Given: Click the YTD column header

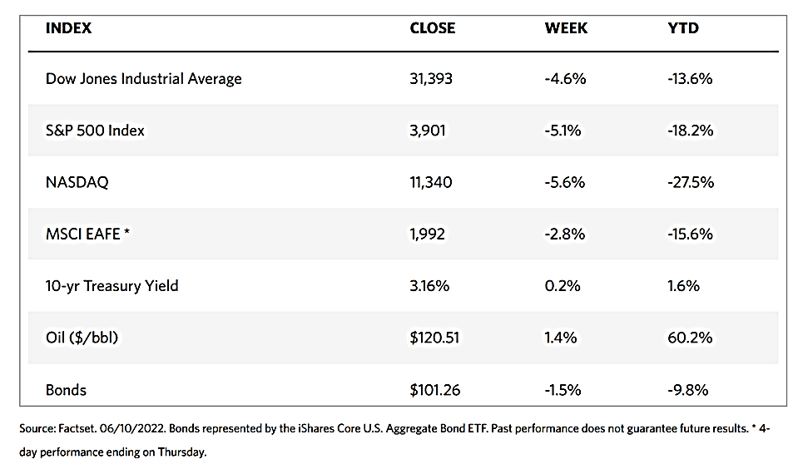Looking at the screenshot, I should pyautogui.click(x=683, y=28).
